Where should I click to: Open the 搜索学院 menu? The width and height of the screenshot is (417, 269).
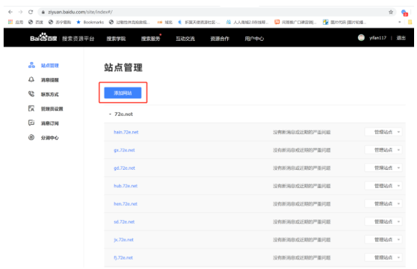pos(116,39)
